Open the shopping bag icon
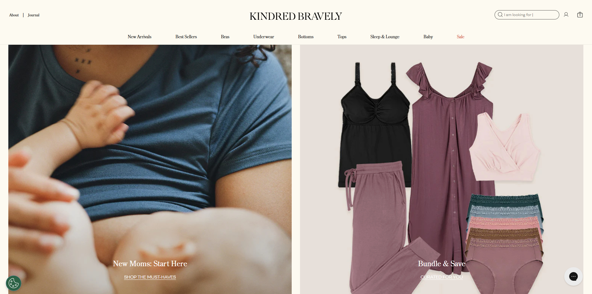Screen dimensions: 592x294 [580, 14]
